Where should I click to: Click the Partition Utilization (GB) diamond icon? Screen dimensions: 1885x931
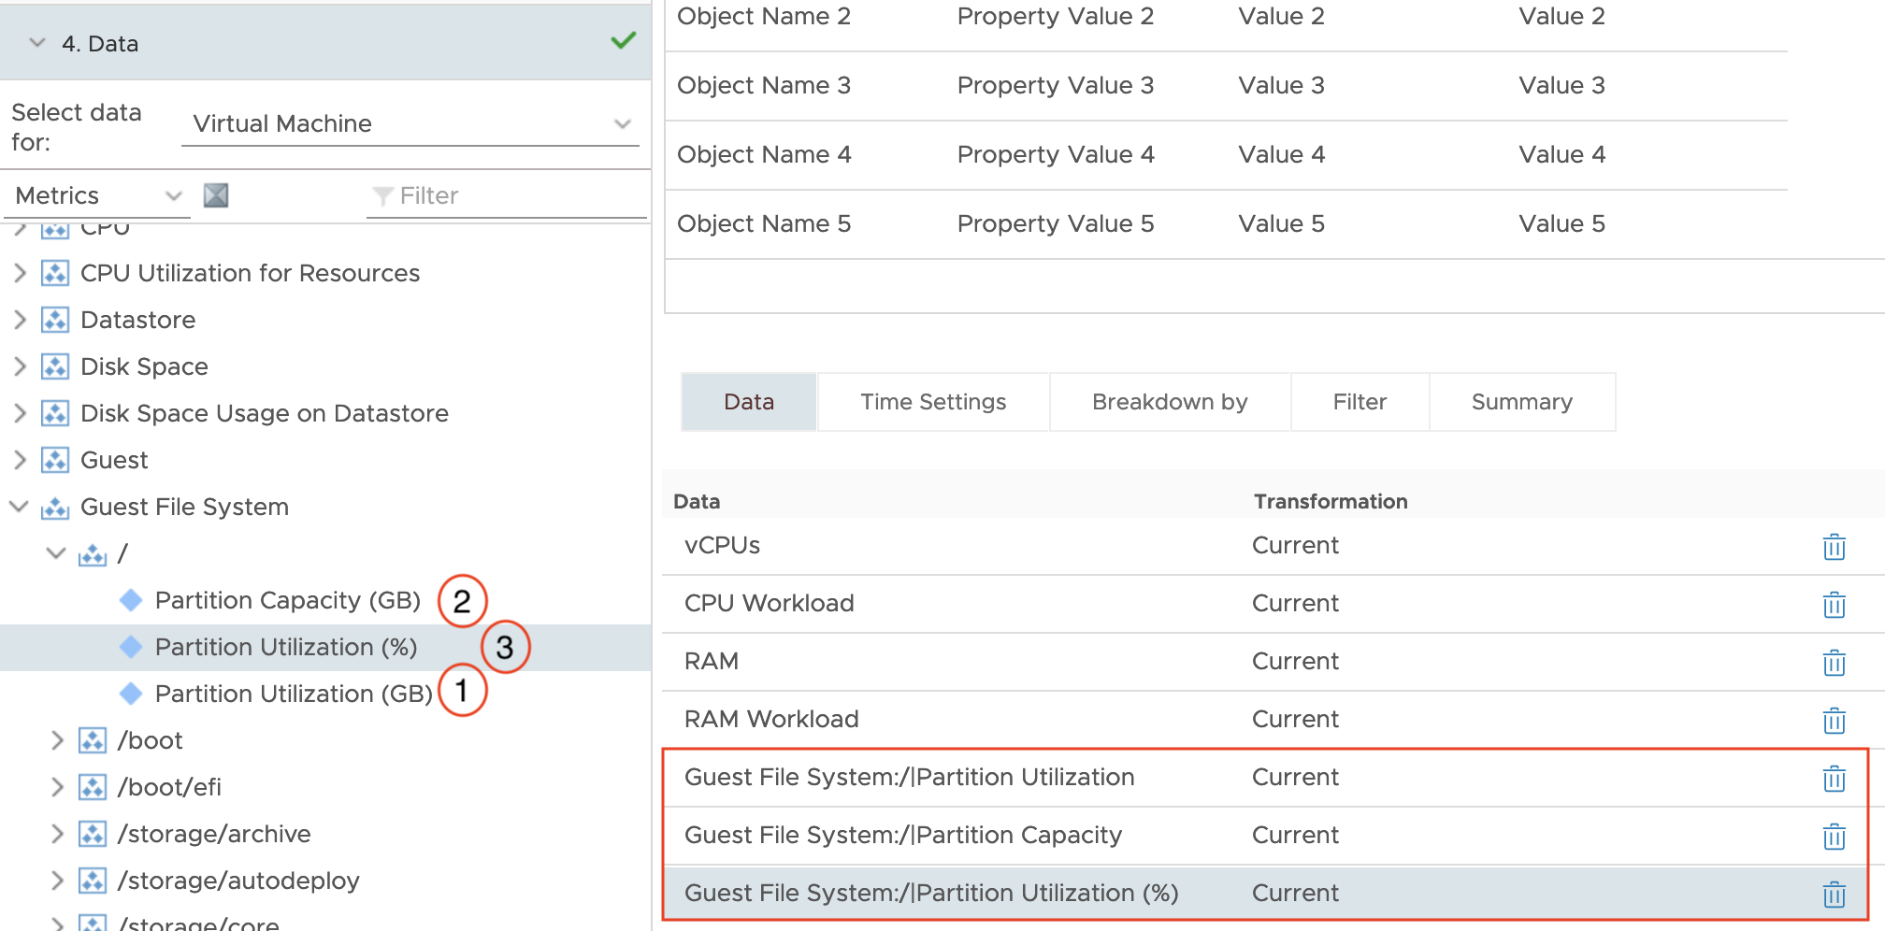(131, 694)
